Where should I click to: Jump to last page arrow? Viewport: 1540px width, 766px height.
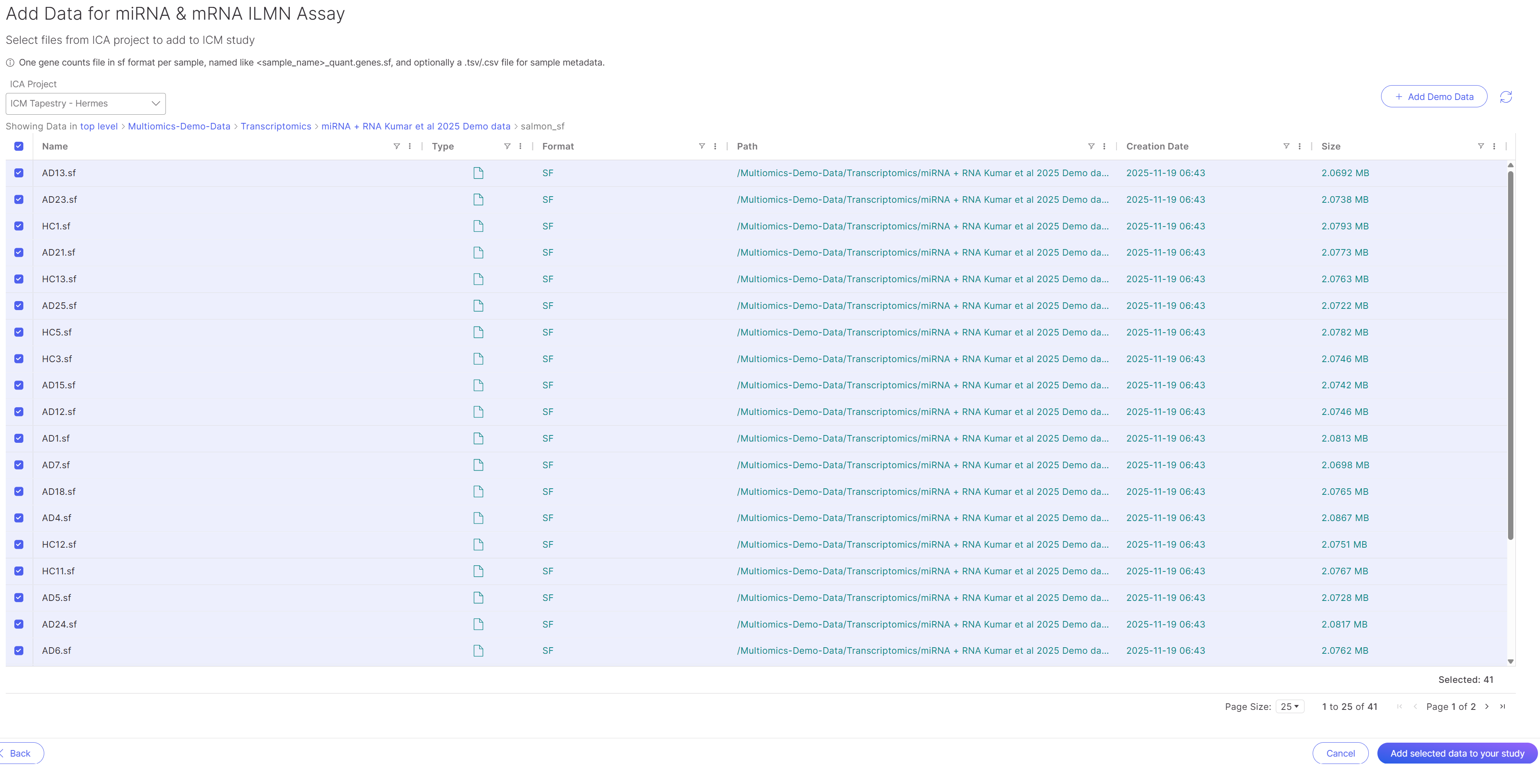coord(1502,706)
